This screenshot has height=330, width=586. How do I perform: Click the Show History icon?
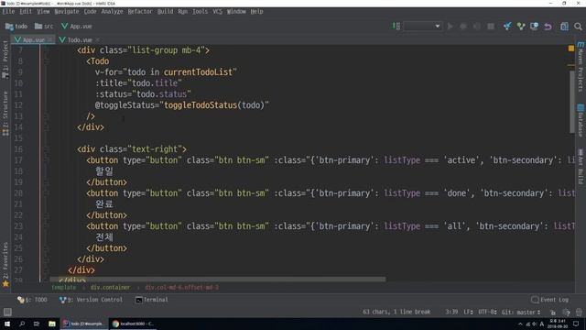point(534,27)
